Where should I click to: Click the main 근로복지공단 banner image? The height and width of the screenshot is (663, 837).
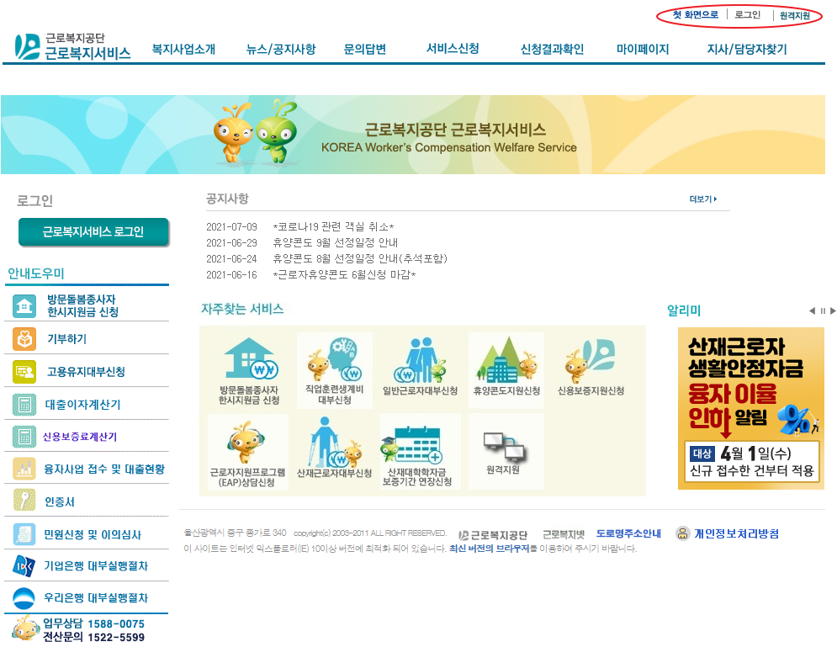point(413,135)
